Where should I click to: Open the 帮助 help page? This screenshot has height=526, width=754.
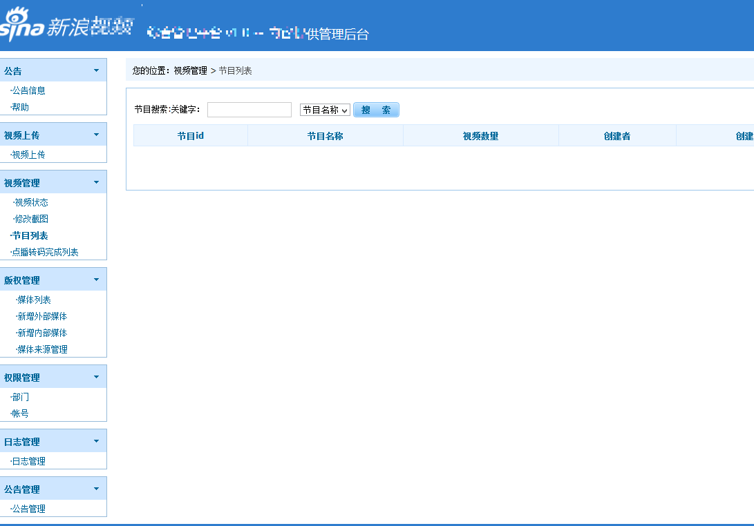click(x=20, y=107)
